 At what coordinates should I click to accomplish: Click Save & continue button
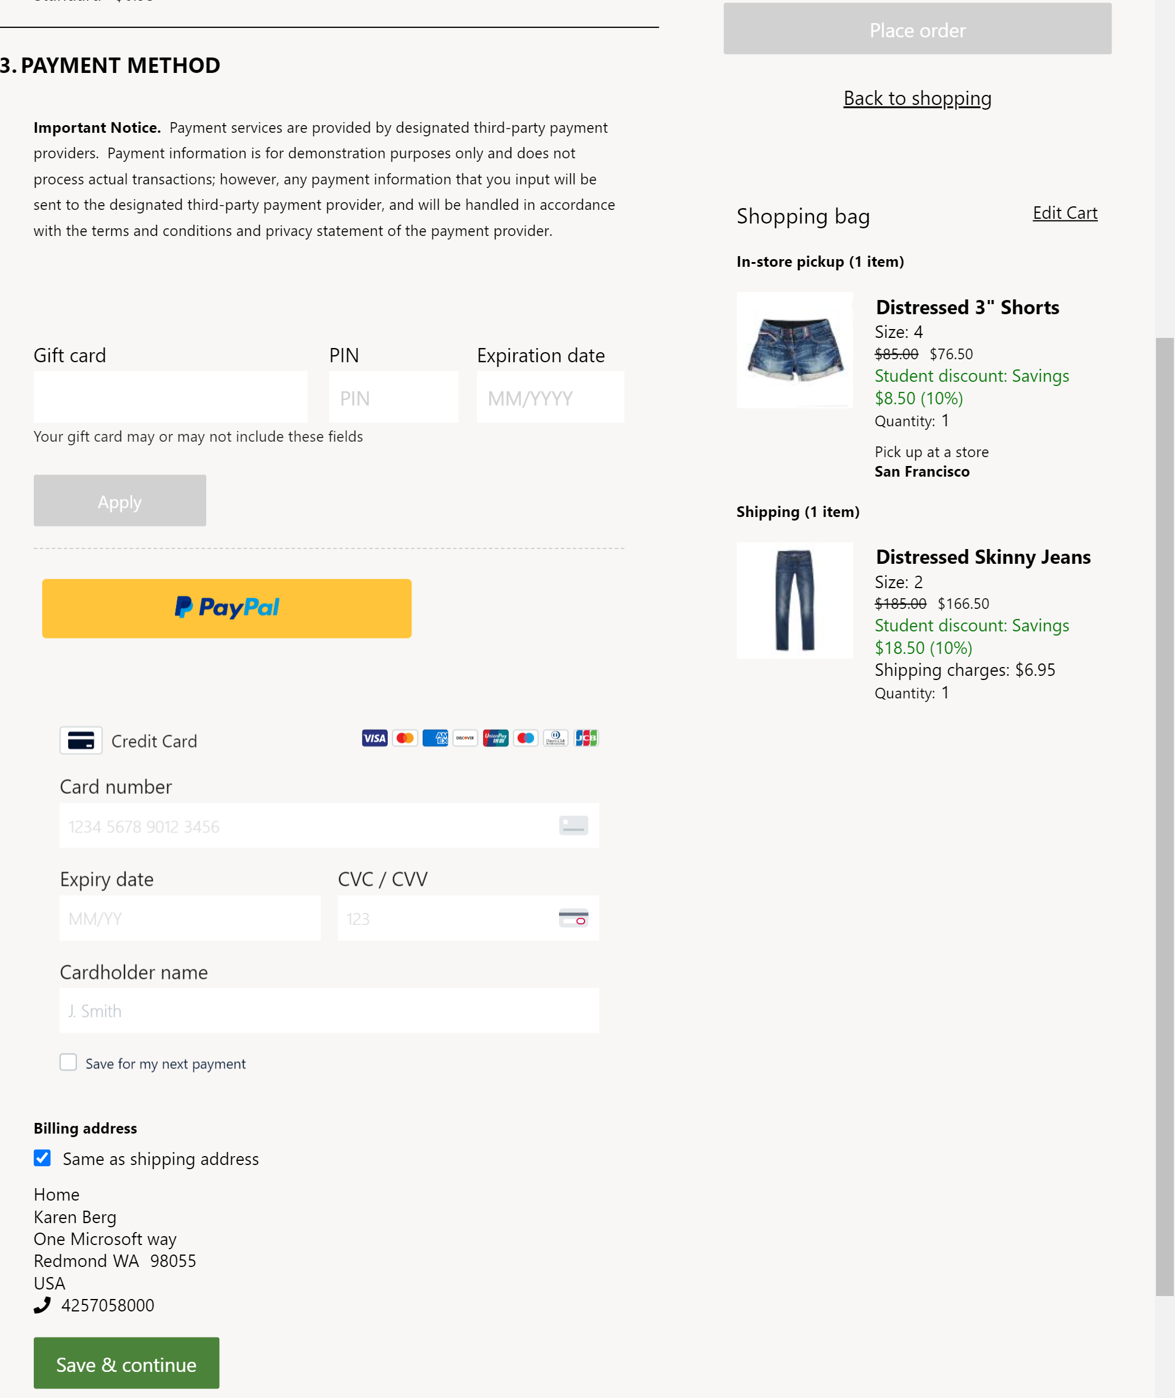[126, 1363]
